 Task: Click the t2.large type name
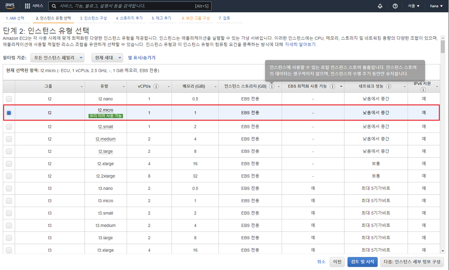[106, 151]
